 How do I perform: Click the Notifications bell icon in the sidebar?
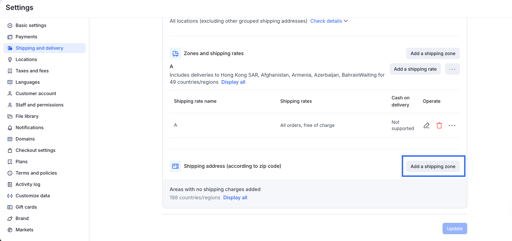coord(10,128)
